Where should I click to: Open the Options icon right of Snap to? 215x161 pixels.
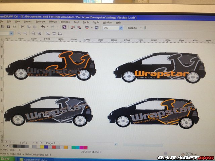[x=145, y=28]
